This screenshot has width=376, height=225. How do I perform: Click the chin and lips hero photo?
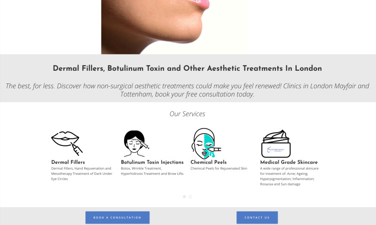[x=174, y=27]
